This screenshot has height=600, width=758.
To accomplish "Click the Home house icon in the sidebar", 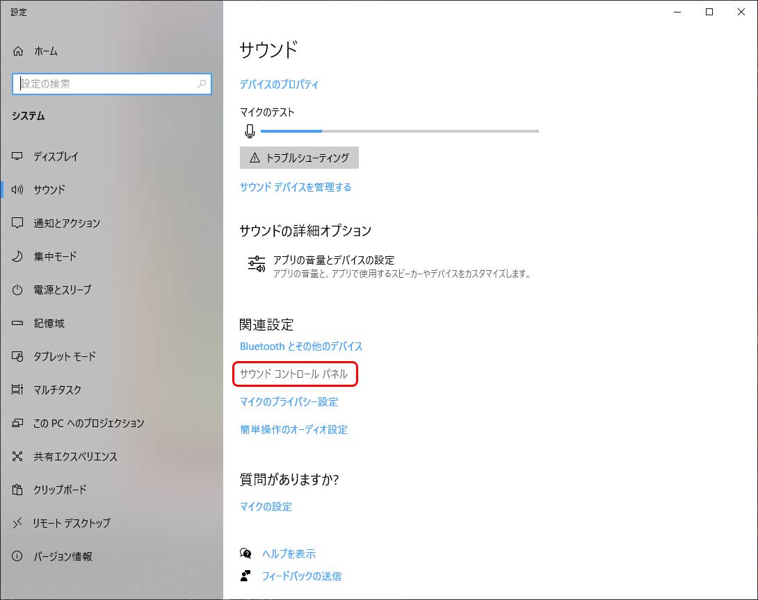I will [18, 51].
